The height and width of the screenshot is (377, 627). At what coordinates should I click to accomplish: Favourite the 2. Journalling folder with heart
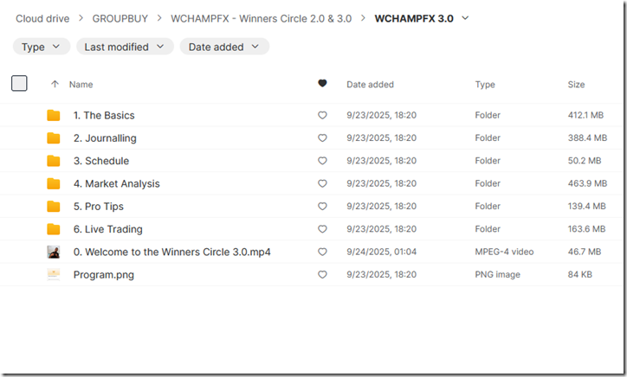[x=322, y=138]
